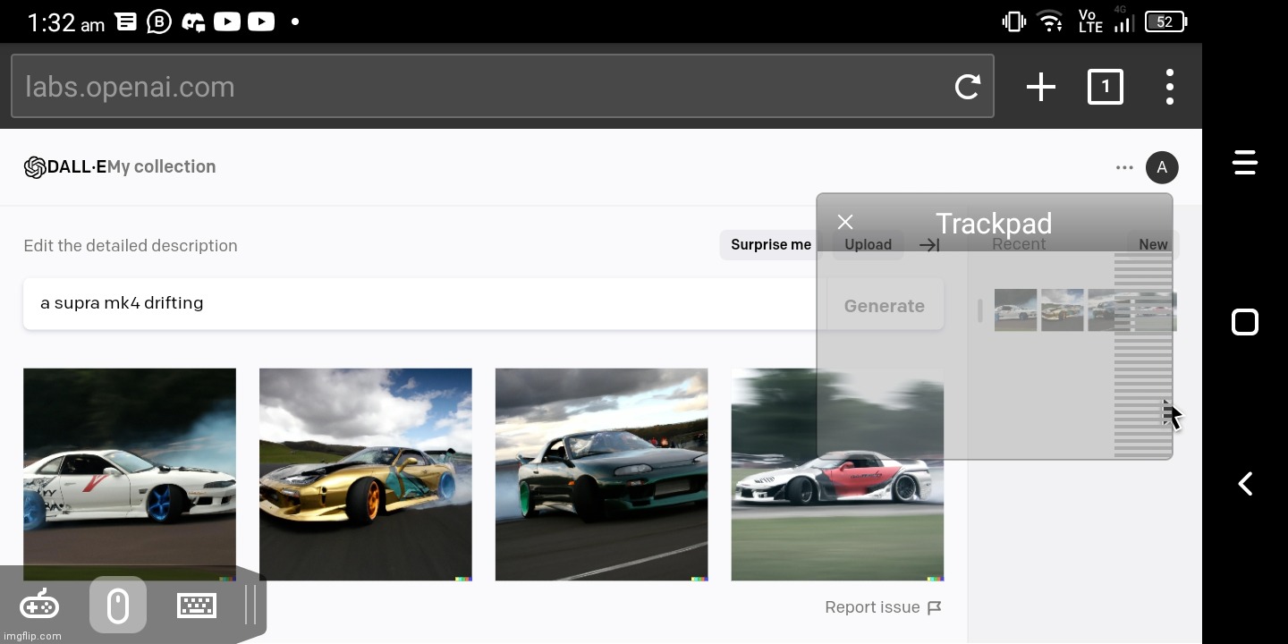Focus the browser address bar
Image resolution: width=1288 pixels, height=644 pixels.
[502, 87]
